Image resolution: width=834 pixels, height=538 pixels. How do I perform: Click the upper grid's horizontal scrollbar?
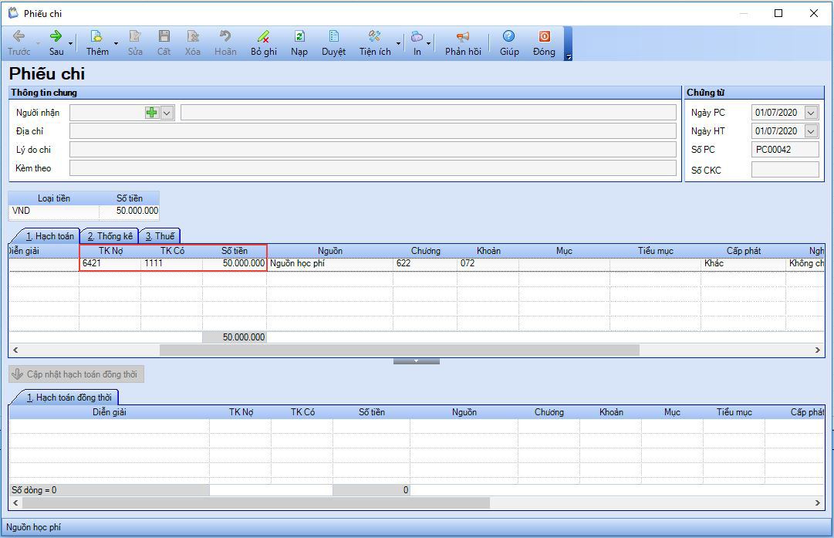pos(399,350)
